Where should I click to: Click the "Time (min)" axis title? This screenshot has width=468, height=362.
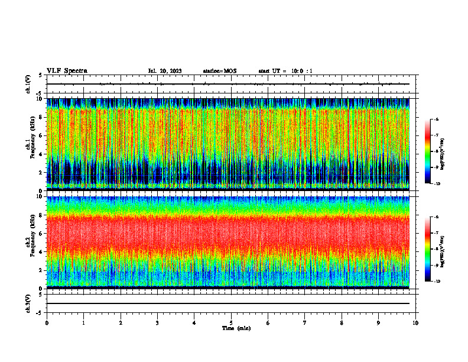click(236, 328)
